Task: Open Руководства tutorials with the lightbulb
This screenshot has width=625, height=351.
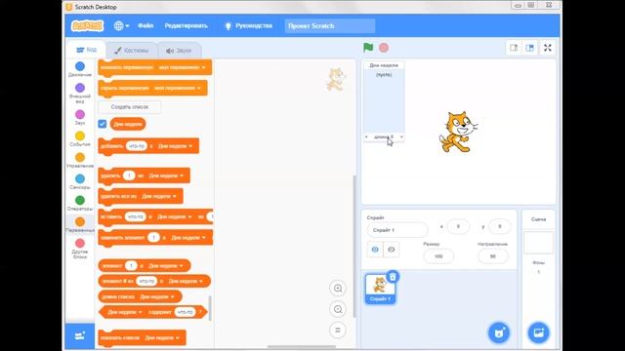Action: tap(248, 26)
